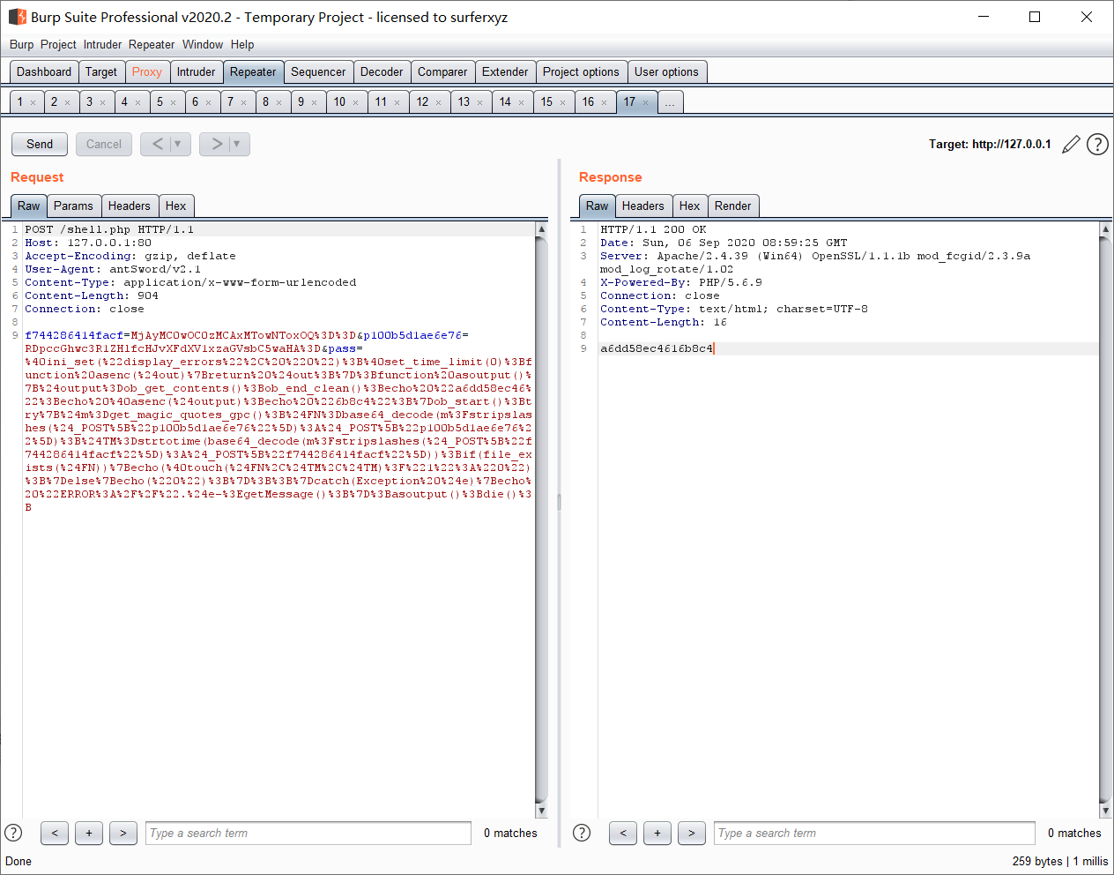
Task: Switch to the Comparer tab
Action: 442,72
